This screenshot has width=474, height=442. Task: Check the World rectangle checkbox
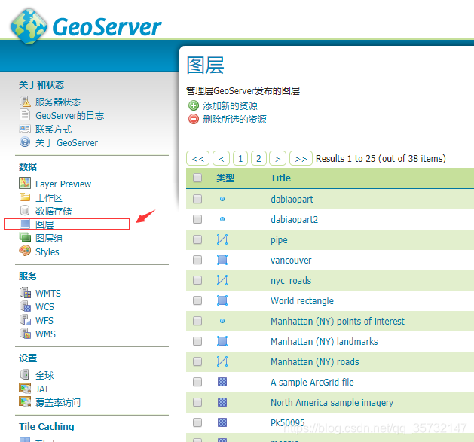197,300
